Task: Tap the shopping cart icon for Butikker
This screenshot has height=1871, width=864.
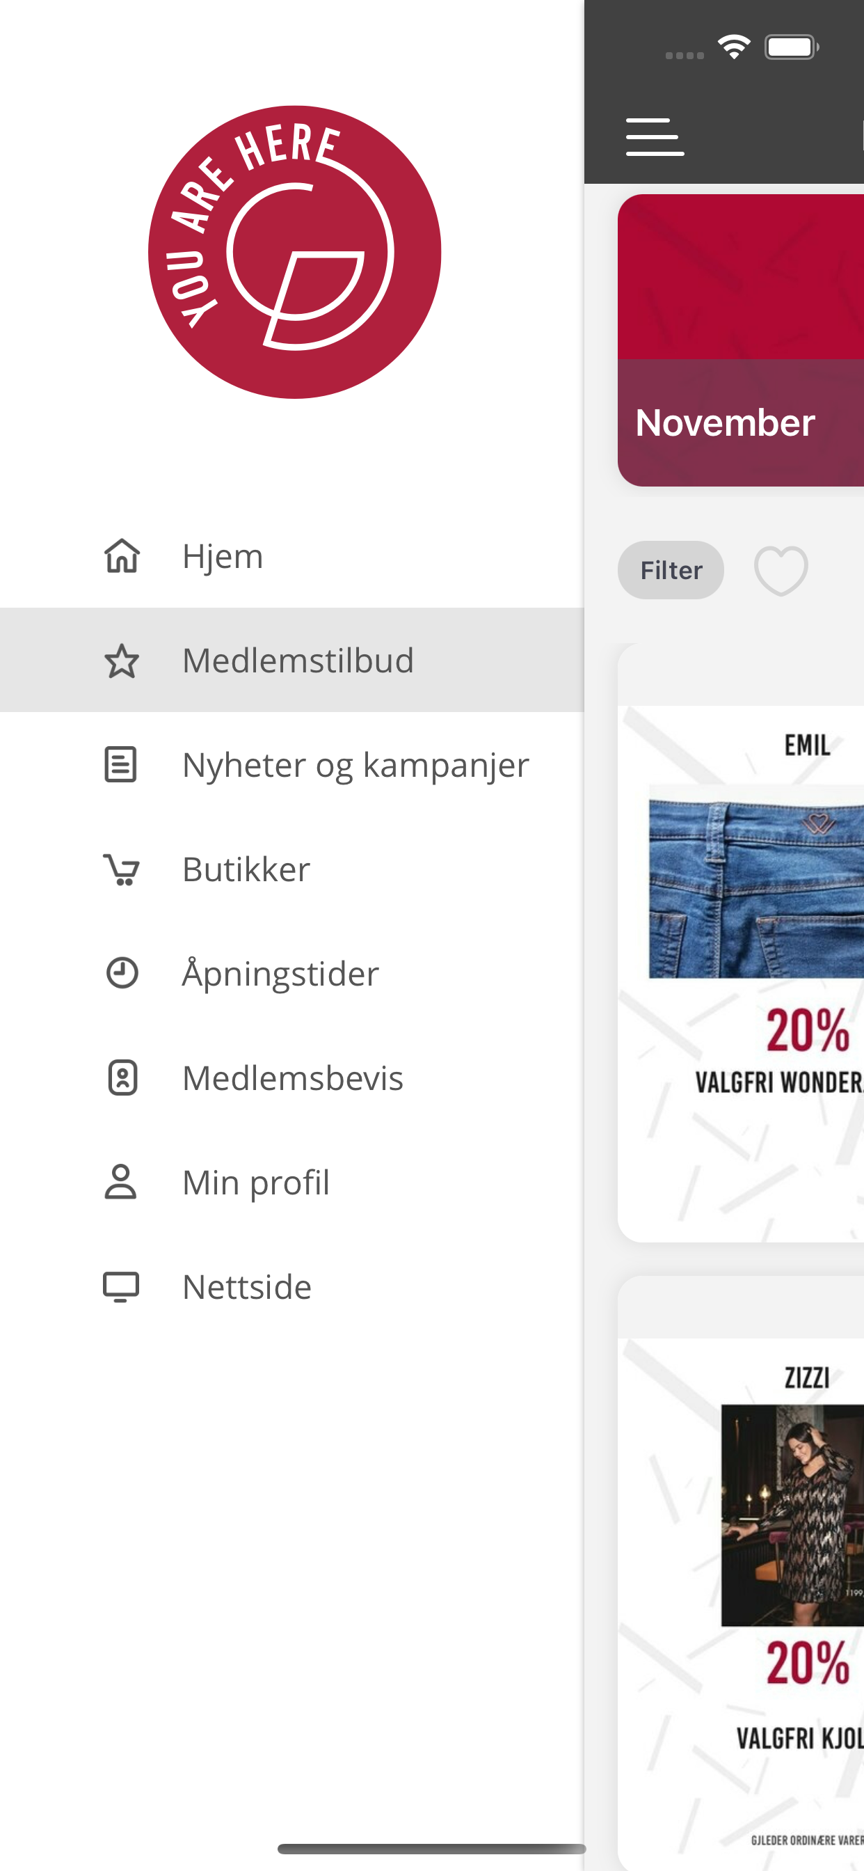Action: click(122, 869)
